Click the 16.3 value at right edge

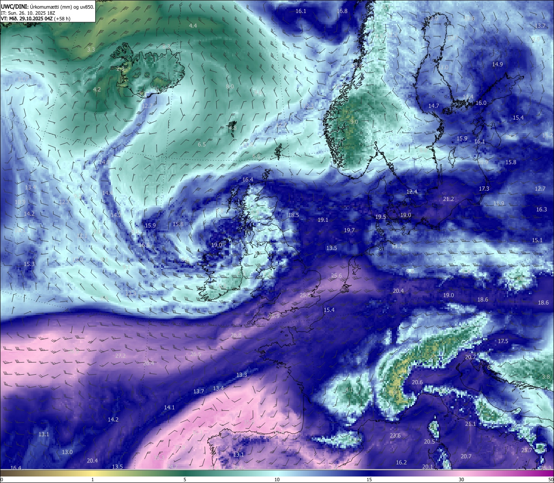click(x=541, y=210)
